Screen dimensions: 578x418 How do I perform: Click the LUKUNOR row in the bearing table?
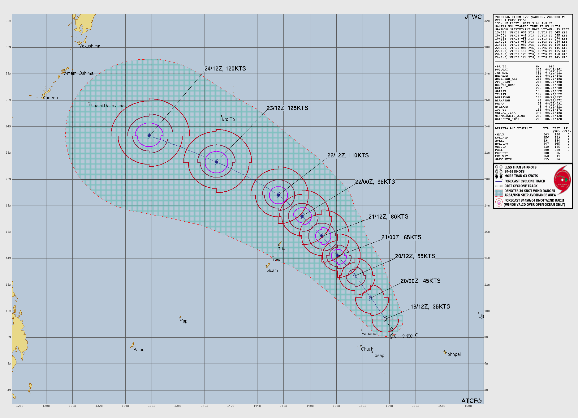tap(532, 138)
